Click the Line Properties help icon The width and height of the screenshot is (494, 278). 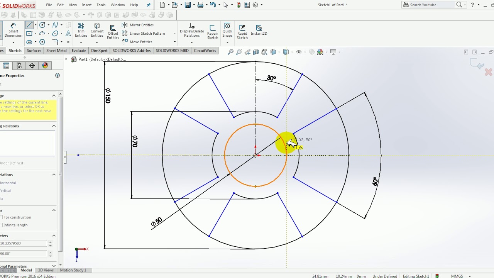(58, 76)
